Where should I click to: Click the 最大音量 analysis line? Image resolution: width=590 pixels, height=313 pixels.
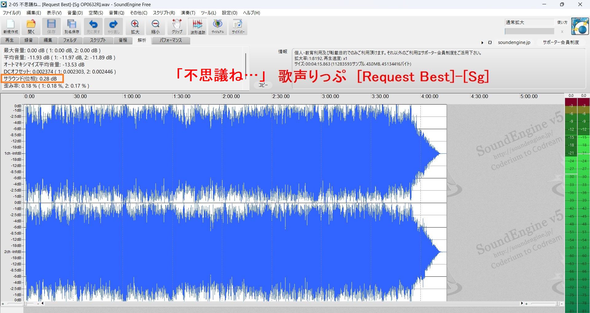pos(52,50)
